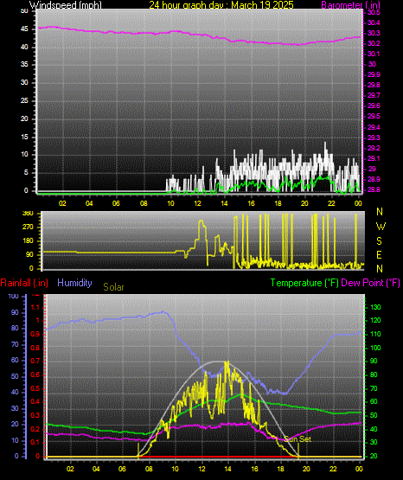Click the Windspeed (mph) axis label
Screen dimensions: 403x480
(65, 5)
